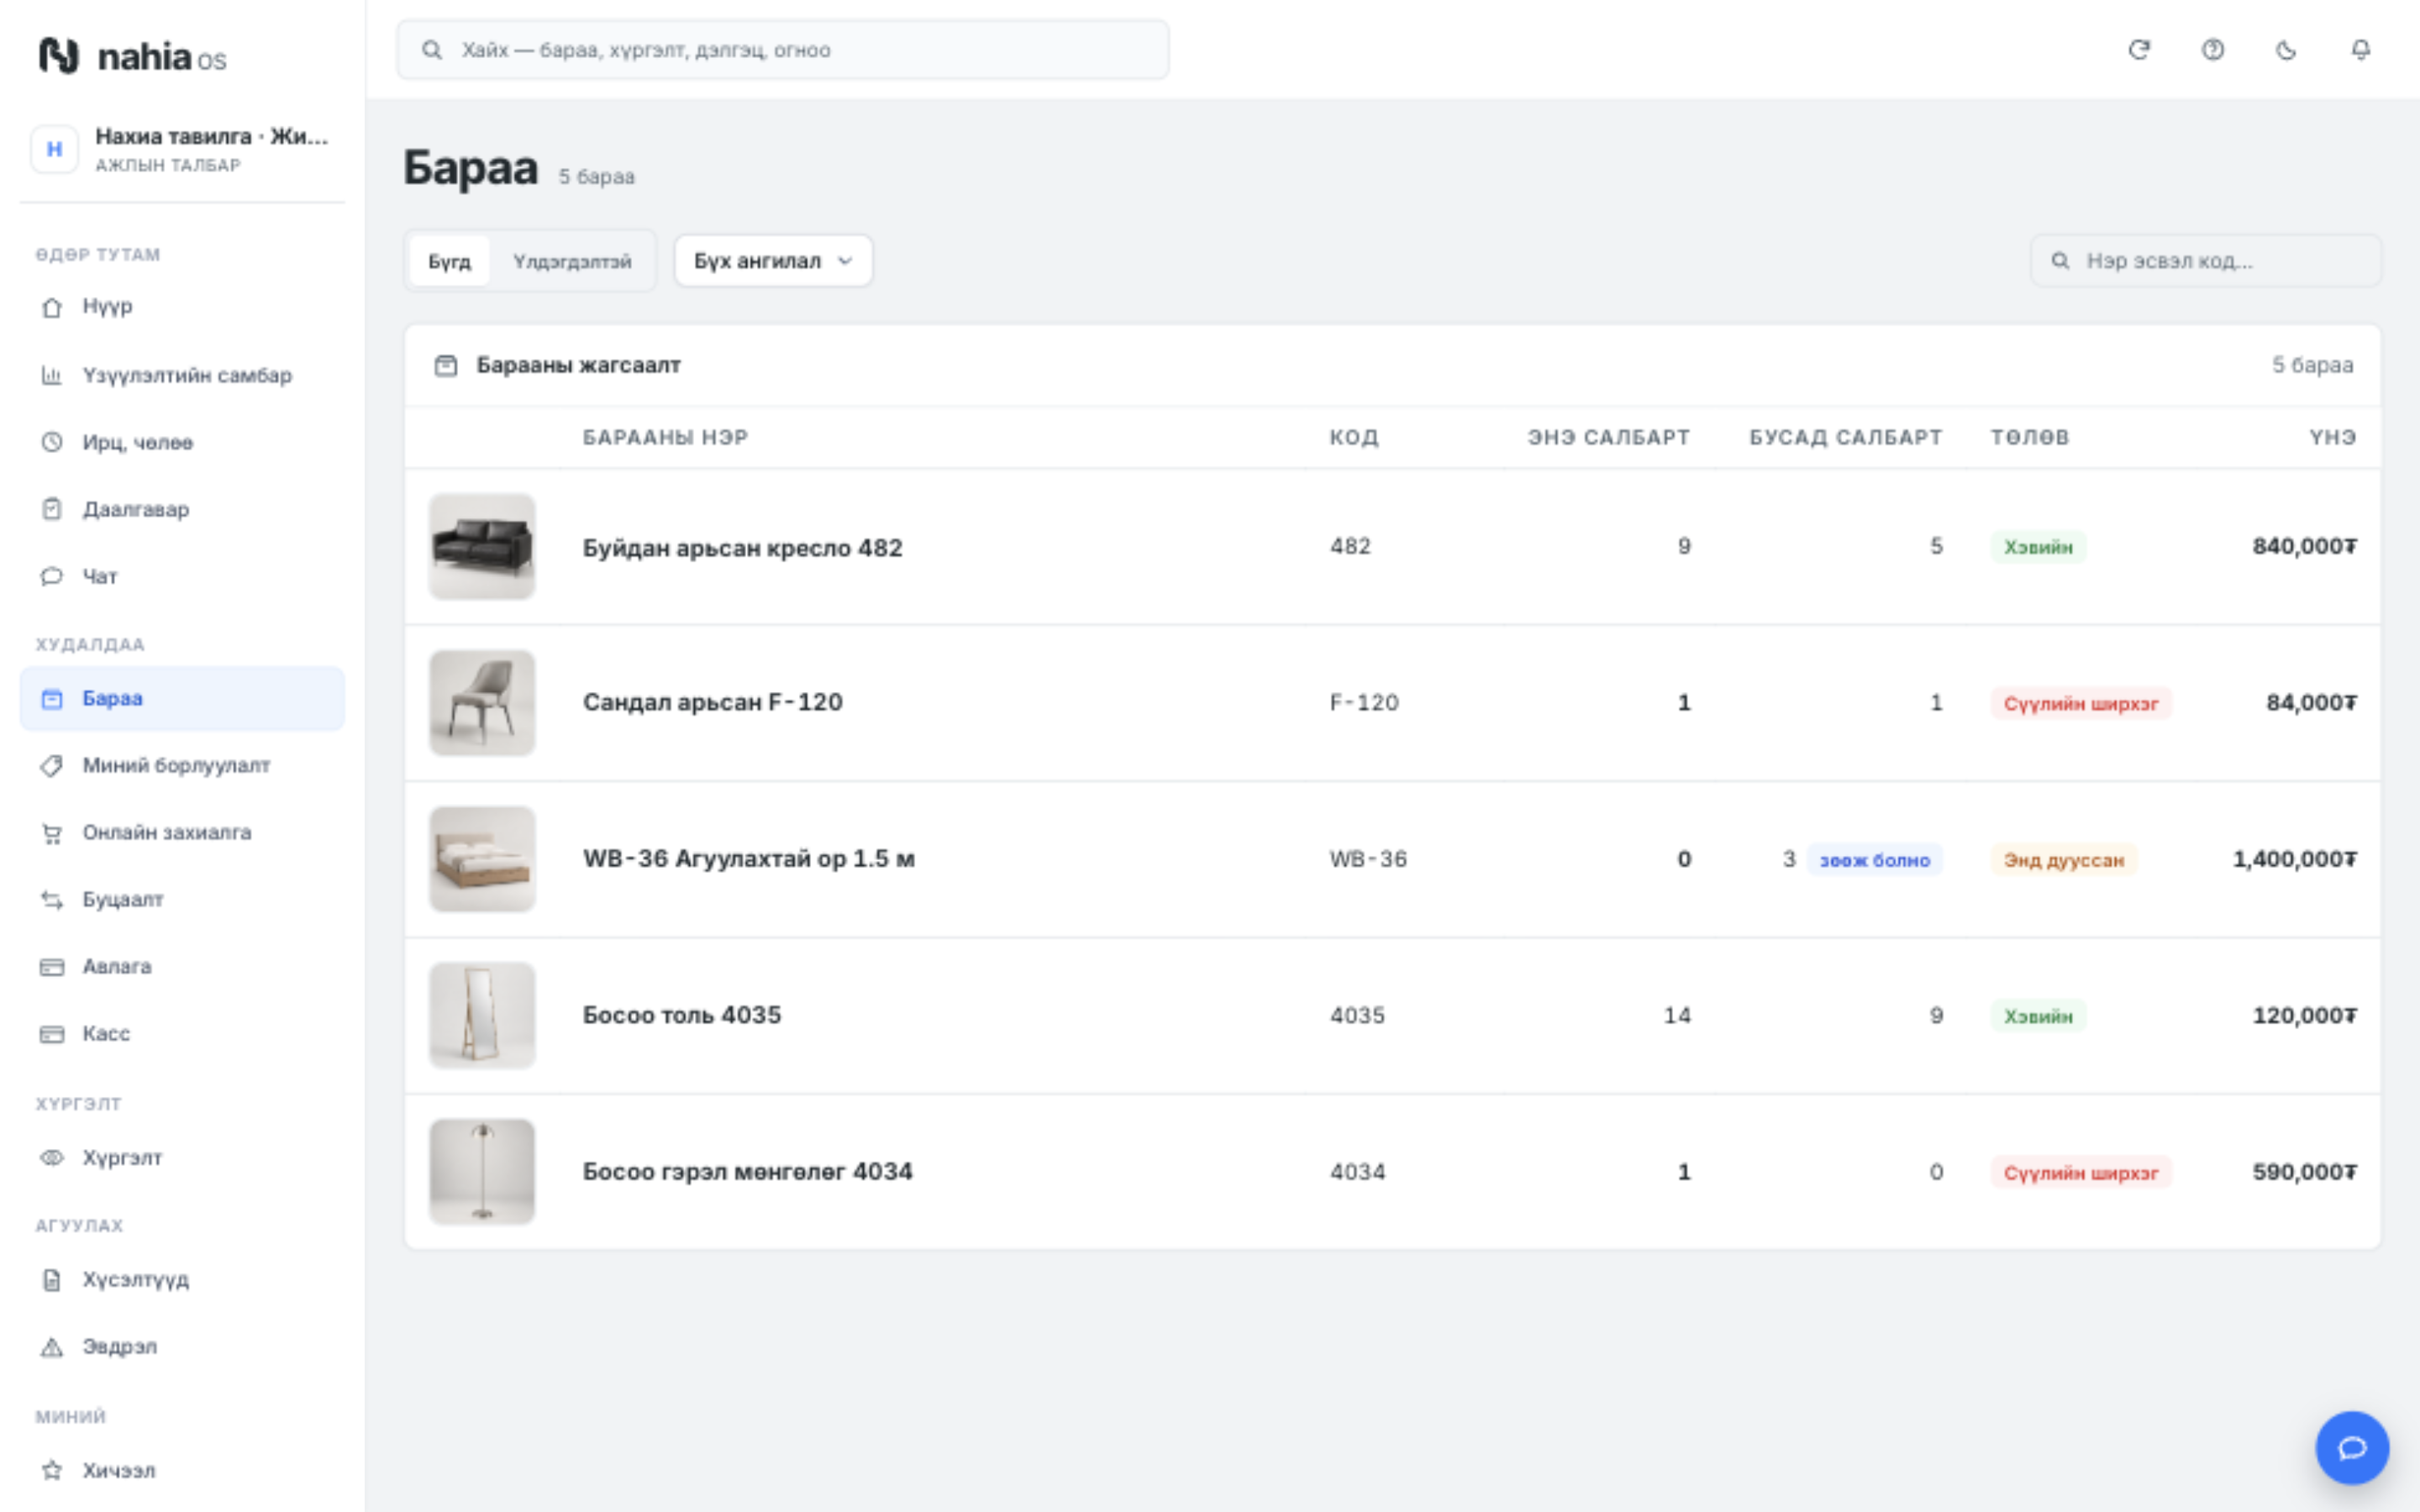Focus the Нэр эсвэл код search field
The height and width of the screenshot is (1512, 2420).
click(2206, 261)
